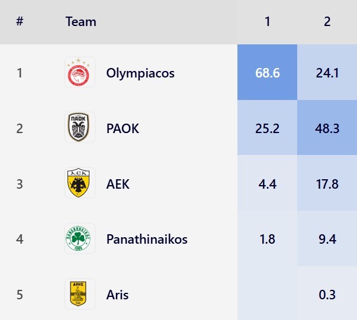Click the Panathinaikos club crest icon
The image size is (357, 320).
pyautogui.click(x=79, y=238)
